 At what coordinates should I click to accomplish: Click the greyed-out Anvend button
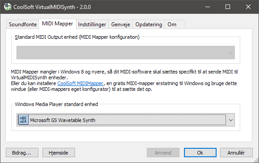coord(163,153)
